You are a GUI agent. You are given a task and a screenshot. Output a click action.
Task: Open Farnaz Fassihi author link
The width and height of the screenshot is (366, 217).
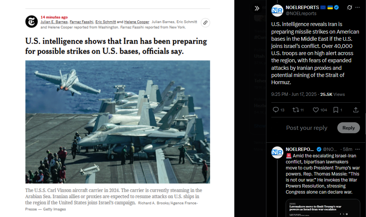pyautogui.click(x=82, y=22)
